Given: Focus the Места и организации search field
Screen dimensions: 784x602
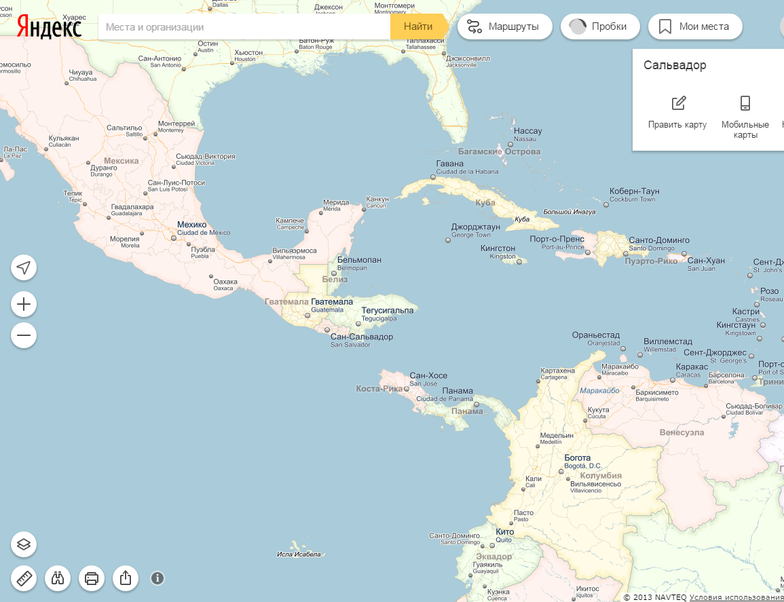Looking at the screenshot, I should point(244,27).
